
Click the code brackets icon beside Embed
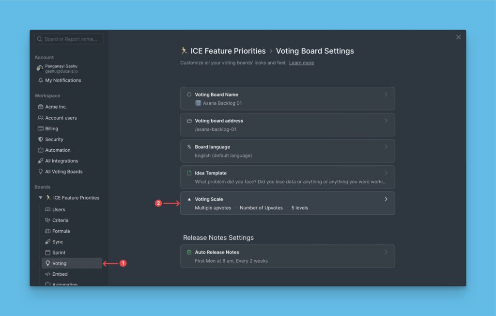tap(47, 274)
